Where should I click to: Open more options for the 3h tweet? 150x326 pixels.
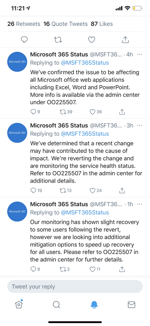point(139,126)
